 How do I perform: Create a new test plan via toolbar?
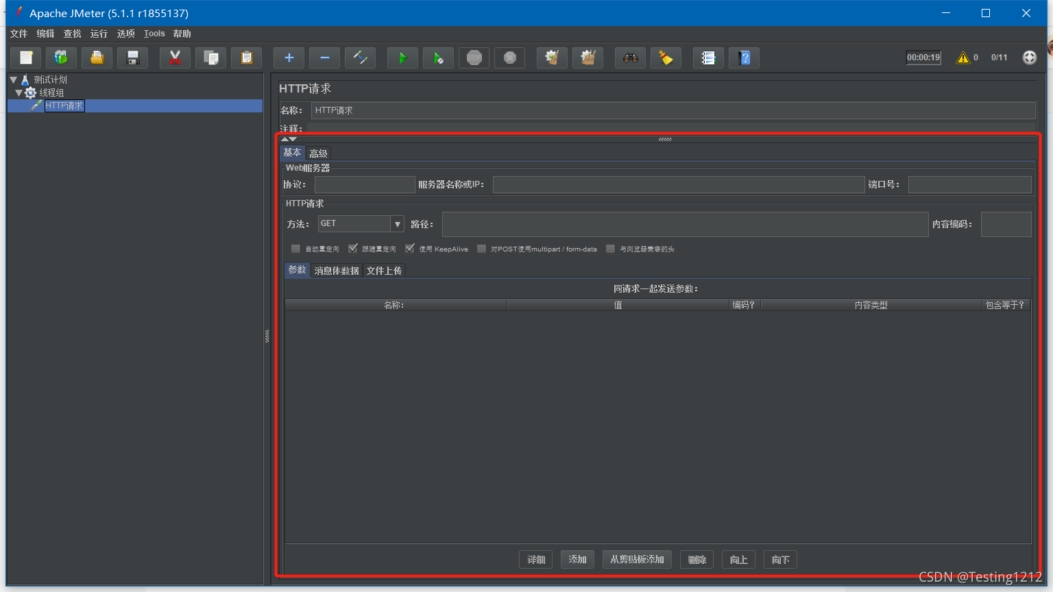point(26,58)
